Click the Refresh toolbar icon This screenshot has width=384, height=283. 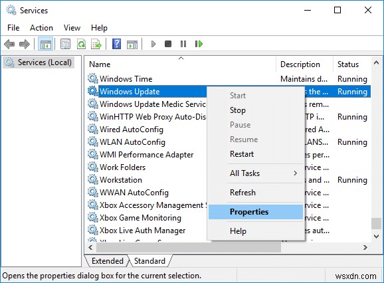[81, 44]
